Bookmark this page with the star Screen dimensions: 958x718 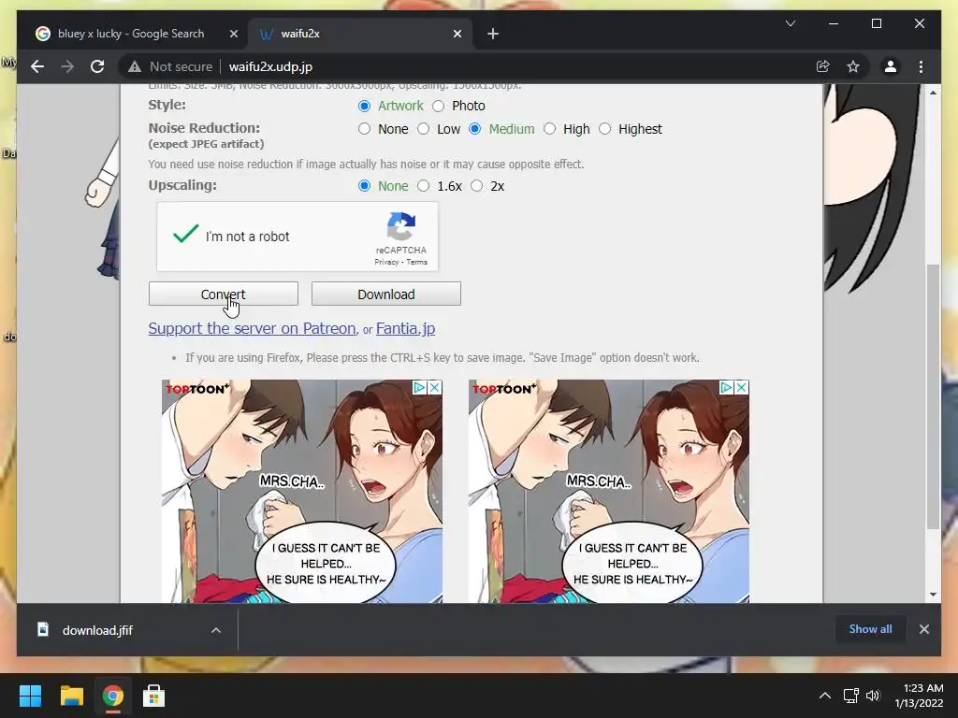click(853, 66)
